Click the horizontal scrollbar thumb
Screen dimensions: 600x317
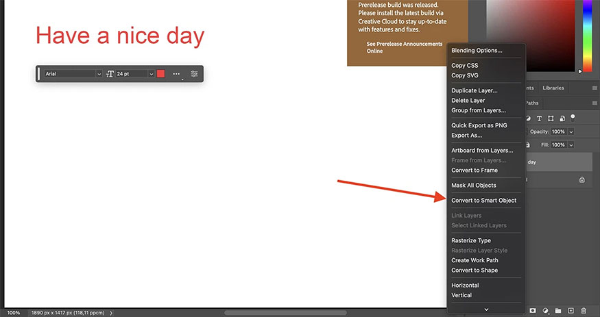286,313
